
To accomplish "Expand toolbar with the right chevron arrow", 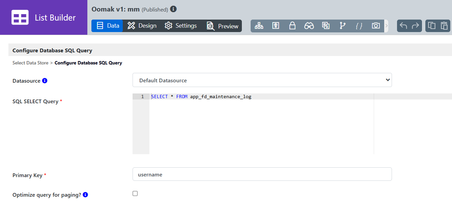I will pyautogui.click(x=387, y=26).
